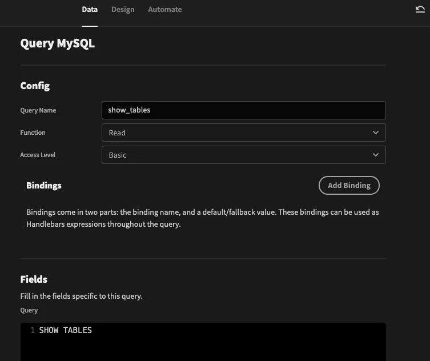Click the Query label above the editor
The height and width of the screenshot is (361, 430).
[29, 311]
